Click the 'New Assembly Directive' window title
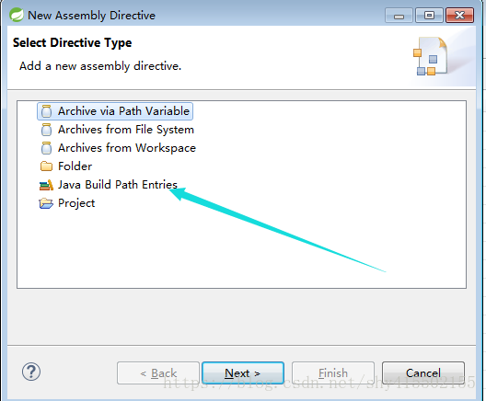 tap(91, 15)
